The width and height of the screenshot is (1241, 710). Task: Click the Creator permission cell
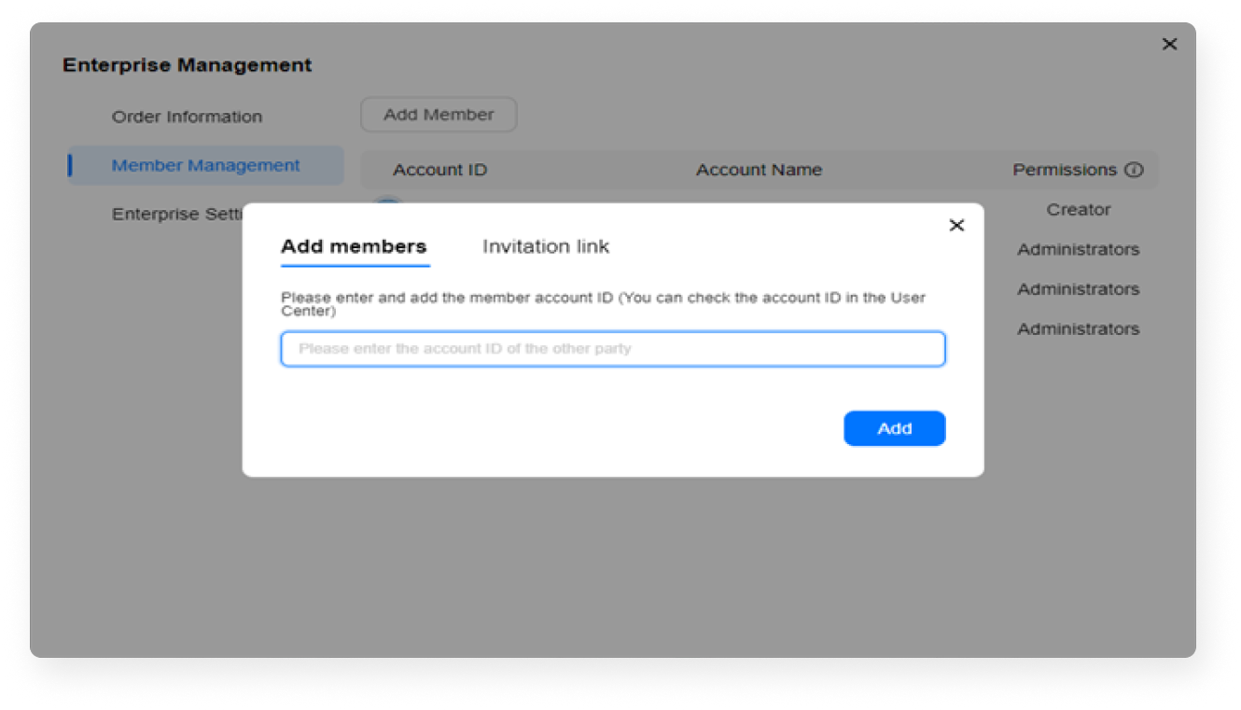1078,210
